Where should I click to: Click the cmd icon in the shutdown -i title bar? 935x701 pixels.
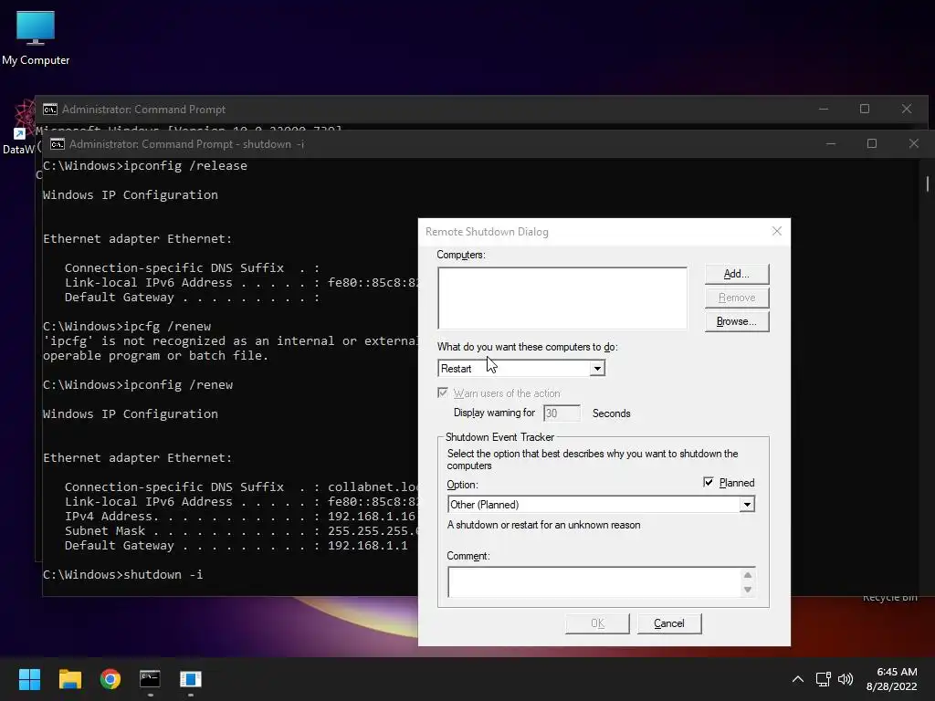(58, 144)
